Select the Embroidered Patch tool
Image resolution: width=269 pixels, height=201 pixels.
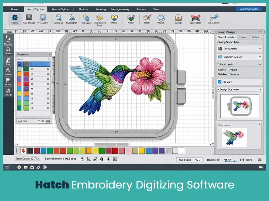pyautogui.click(x=100, y=20)
